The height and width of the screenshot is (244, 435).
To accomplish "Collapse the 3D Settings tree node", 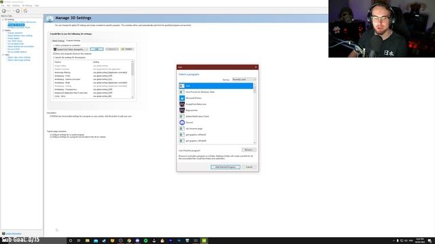I will point(3,20).
